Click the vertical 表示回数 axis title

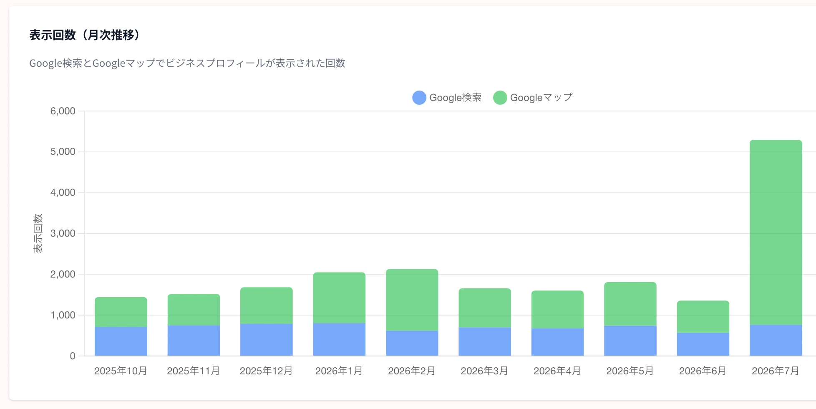point(38,233)
